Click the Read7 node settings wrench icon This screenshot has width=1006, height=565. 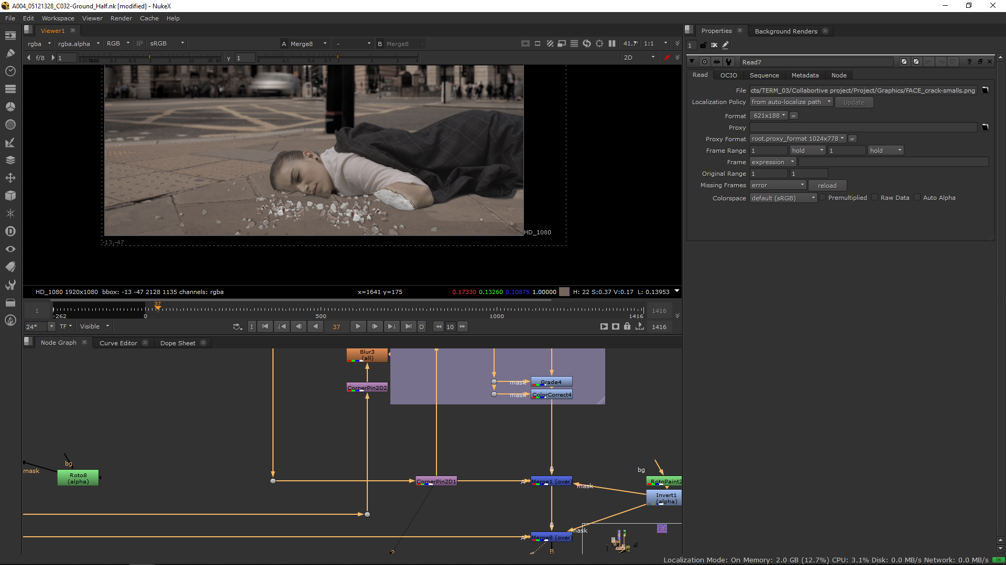pos(729,62)
